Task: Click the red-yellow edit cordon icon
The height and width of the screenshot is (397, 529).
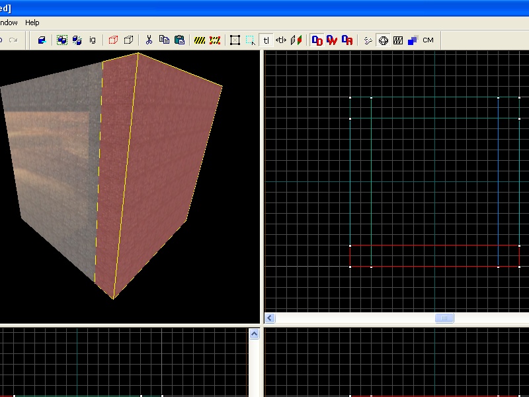Action: tap(215, 40)
